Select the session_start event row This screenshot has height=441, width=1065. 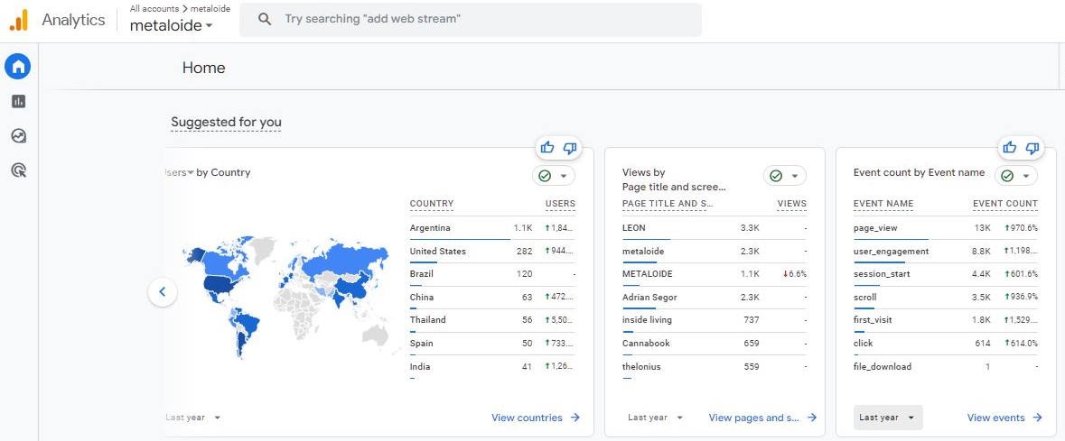[x=946, y=274]
